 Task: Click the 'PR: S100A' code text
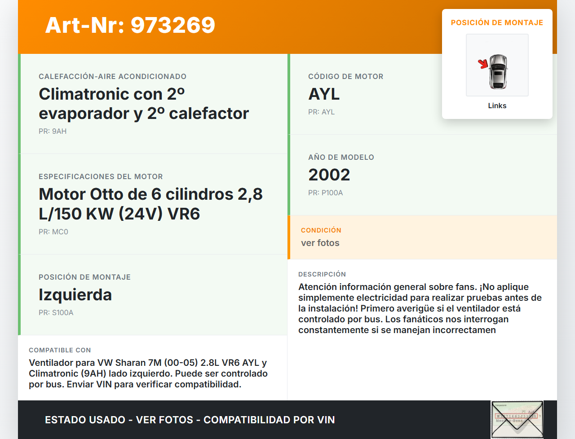56,313
